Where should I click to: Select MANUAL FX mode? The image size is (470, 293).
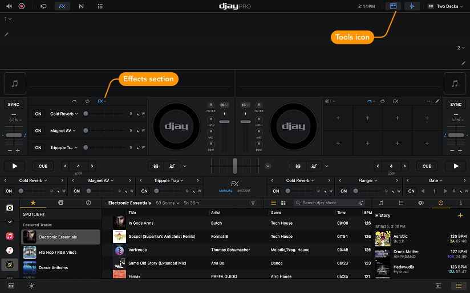[226, 191]
